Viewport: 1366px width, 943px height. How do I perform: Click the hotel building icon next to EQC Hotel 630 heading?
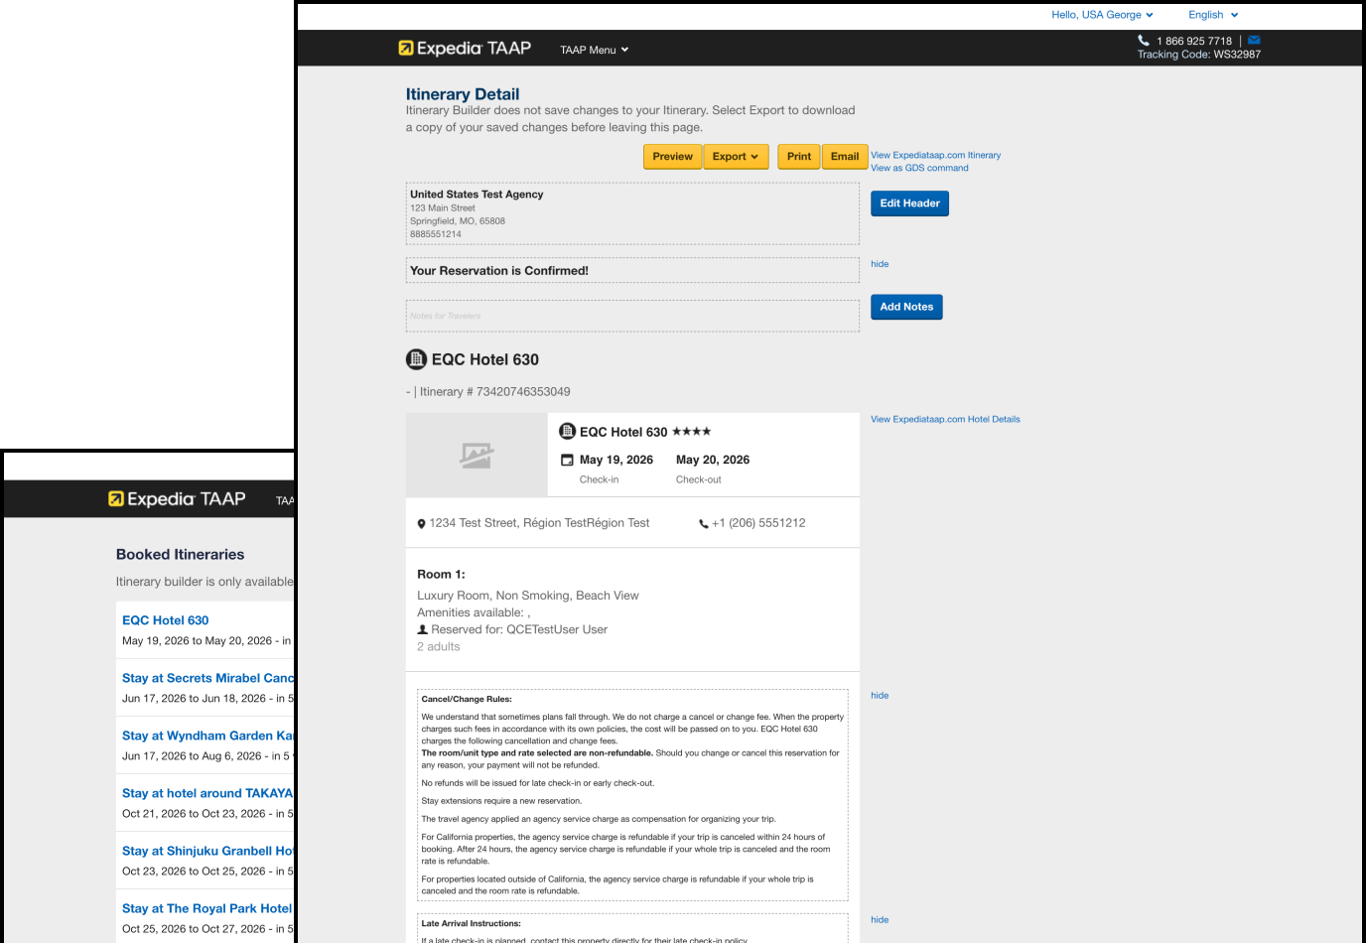click(x=416, y=359)
